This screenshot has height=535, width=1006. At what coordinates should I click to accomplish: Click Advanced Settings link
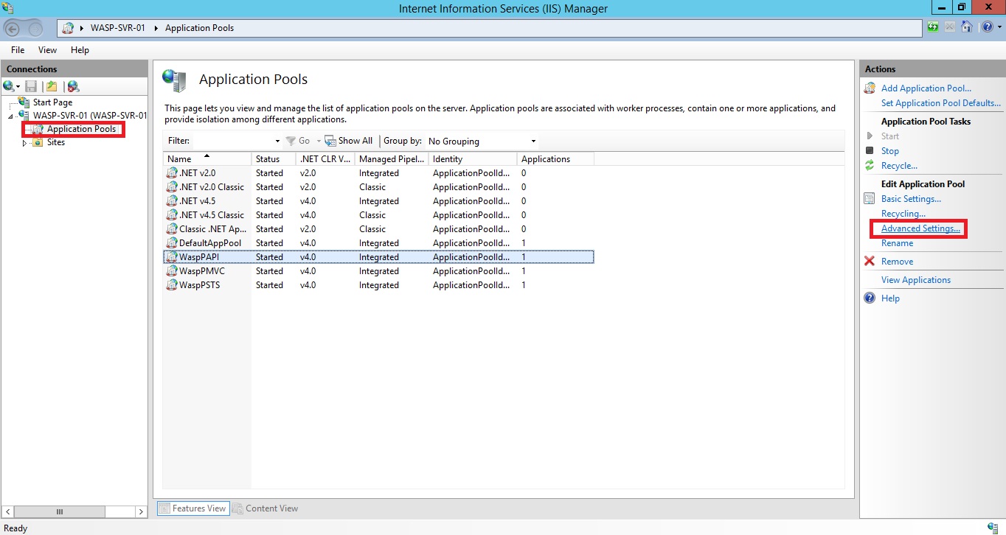pyautogui.click(x=920, y=228)
